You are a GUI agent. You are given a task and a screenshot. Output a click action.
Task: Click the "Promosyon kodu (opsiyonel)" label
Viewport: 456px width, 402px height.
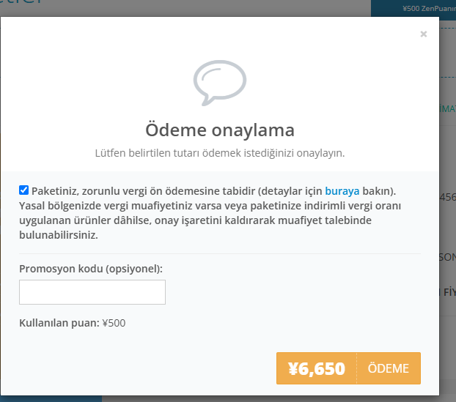click(x=91, y=269)
